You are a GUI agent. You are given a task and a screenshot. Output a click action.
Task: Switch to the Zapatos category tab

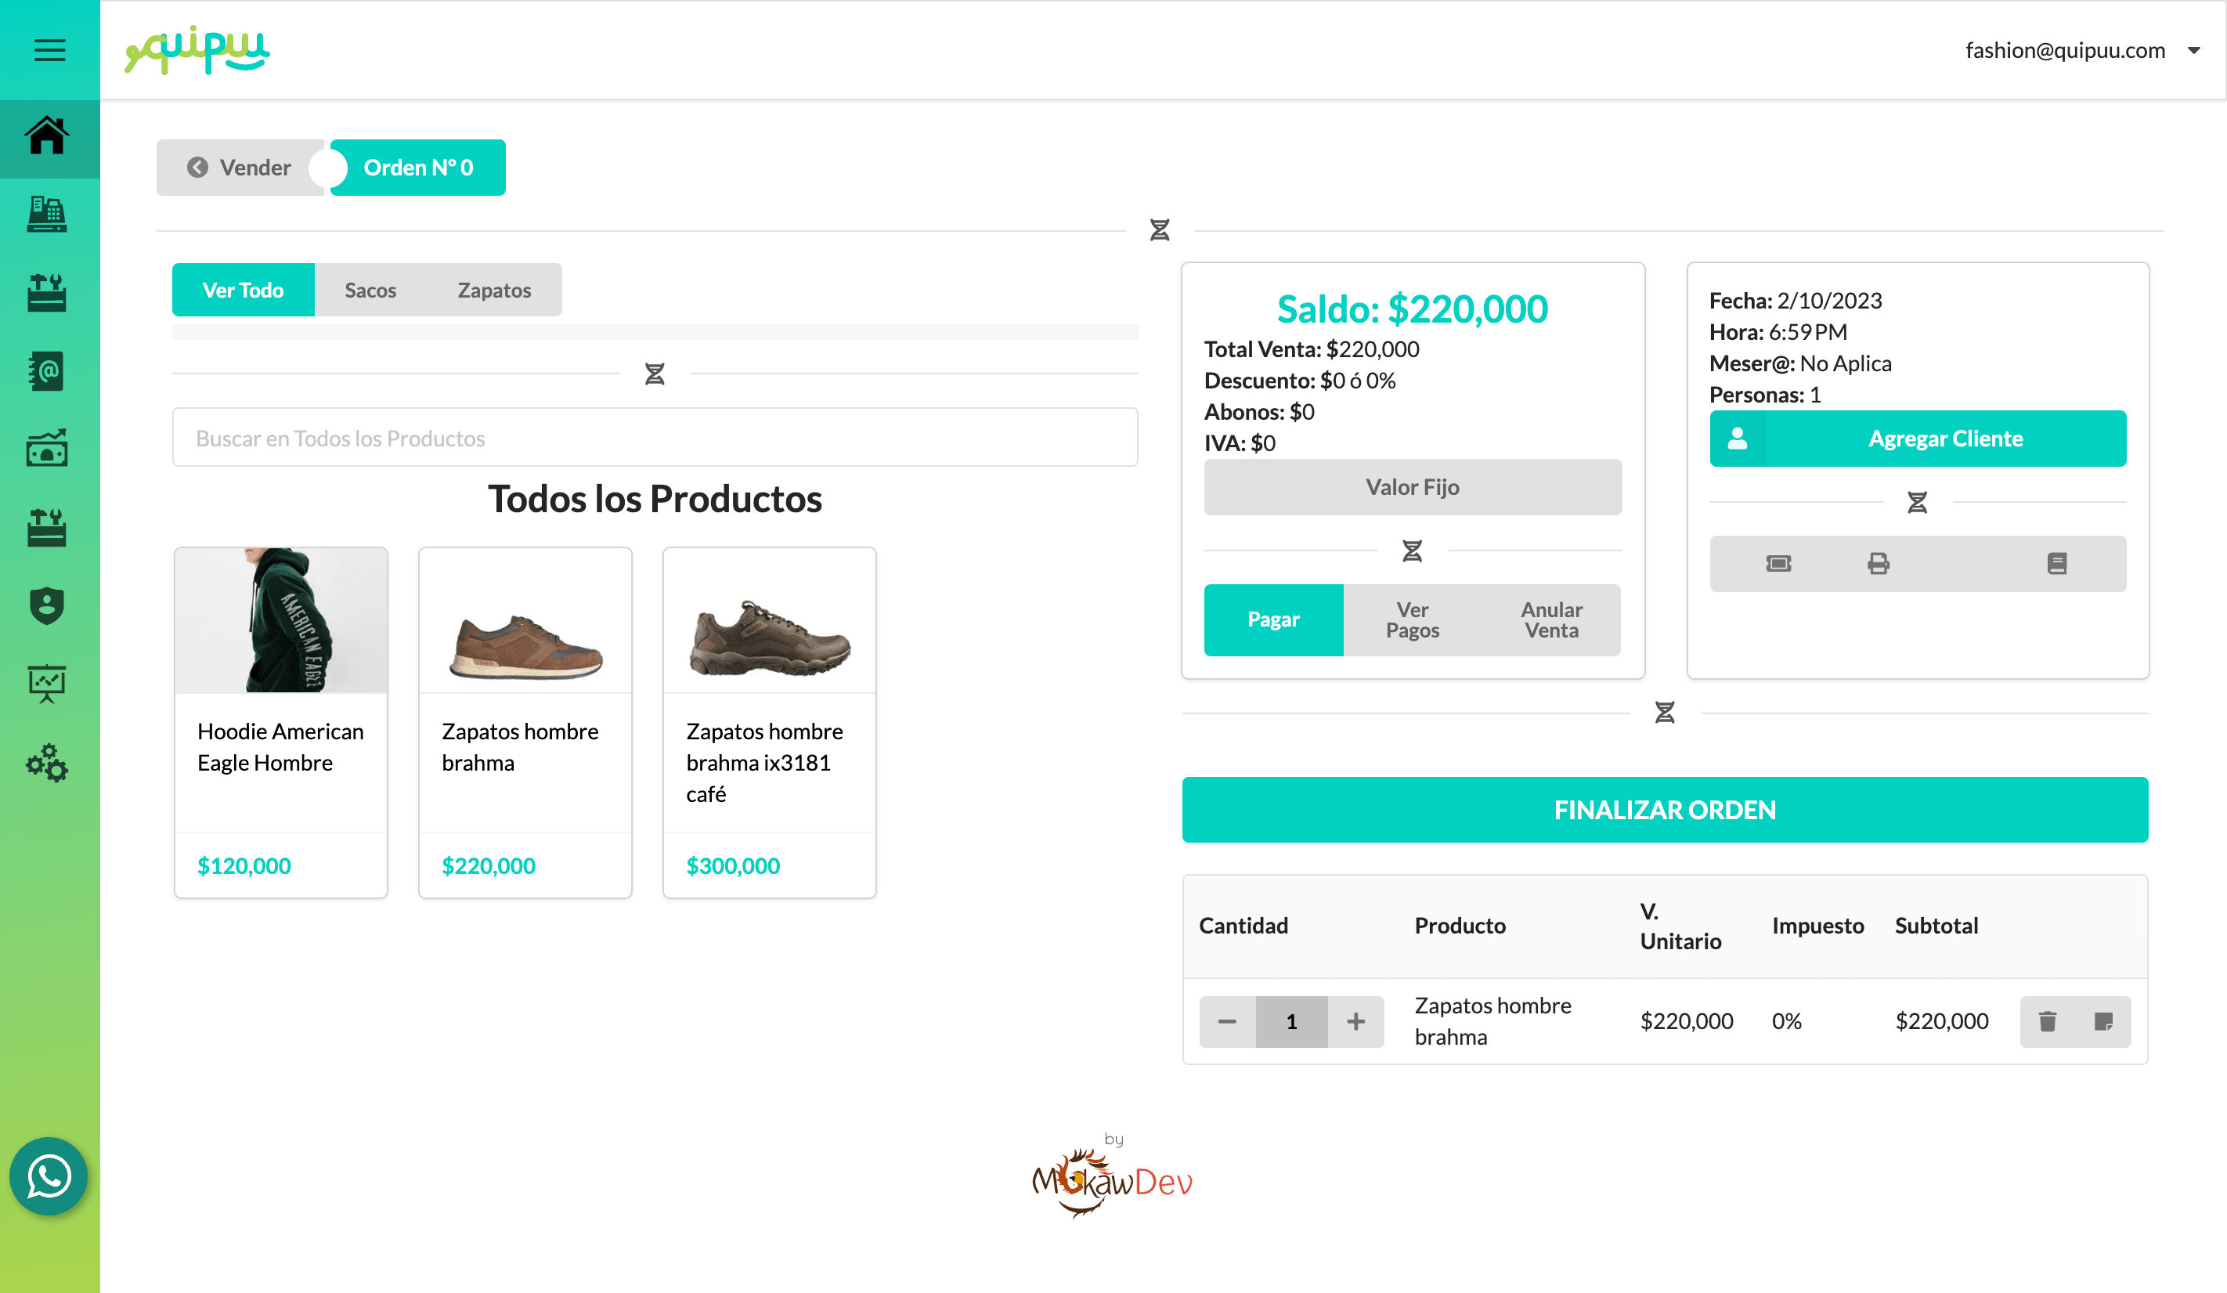(494, 290)
